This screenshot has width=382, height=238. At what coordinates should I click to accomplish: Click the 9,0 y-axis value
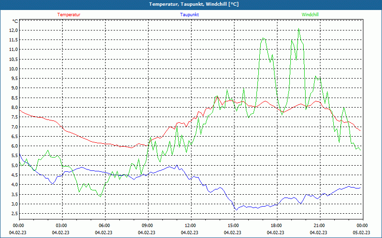pos(14,88)
